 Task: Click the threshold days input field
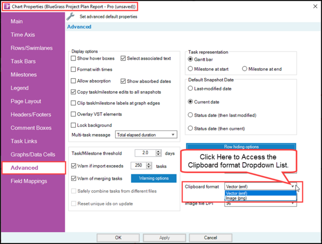146,153
